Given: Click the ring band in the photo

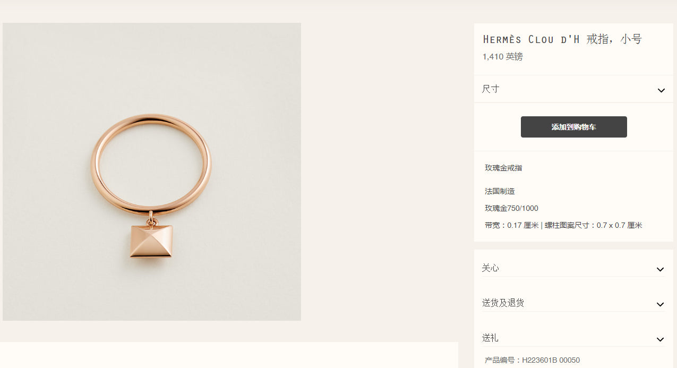Looking at the screenshot, I should (x=151, y=119).
